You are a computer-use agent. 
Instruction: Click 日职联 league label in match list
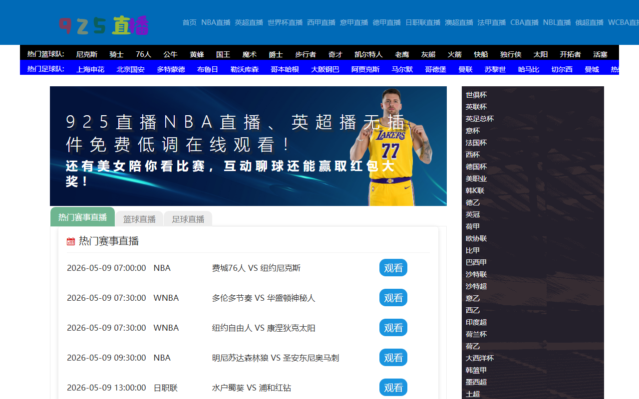click(166, 388)
